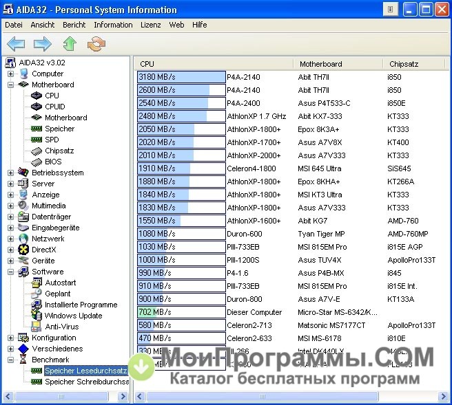Open the Ansicht menu
The width and height of the screenshot is (452, 405).
pos(43,25)
